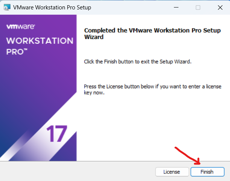Click the "Setup Wizard" line of the heading
Image resolution: width=230 pixels, height=181 pixels.
(x=94, y=37)
